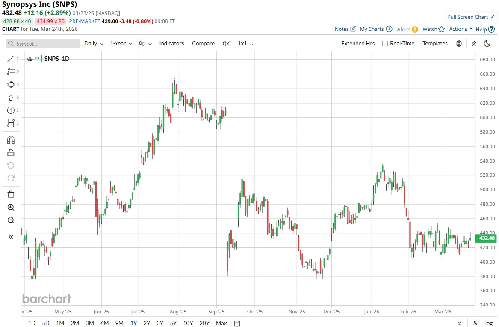499x327 pixels.
Task: Enable Real-Time checkbox
Action: 385,44
